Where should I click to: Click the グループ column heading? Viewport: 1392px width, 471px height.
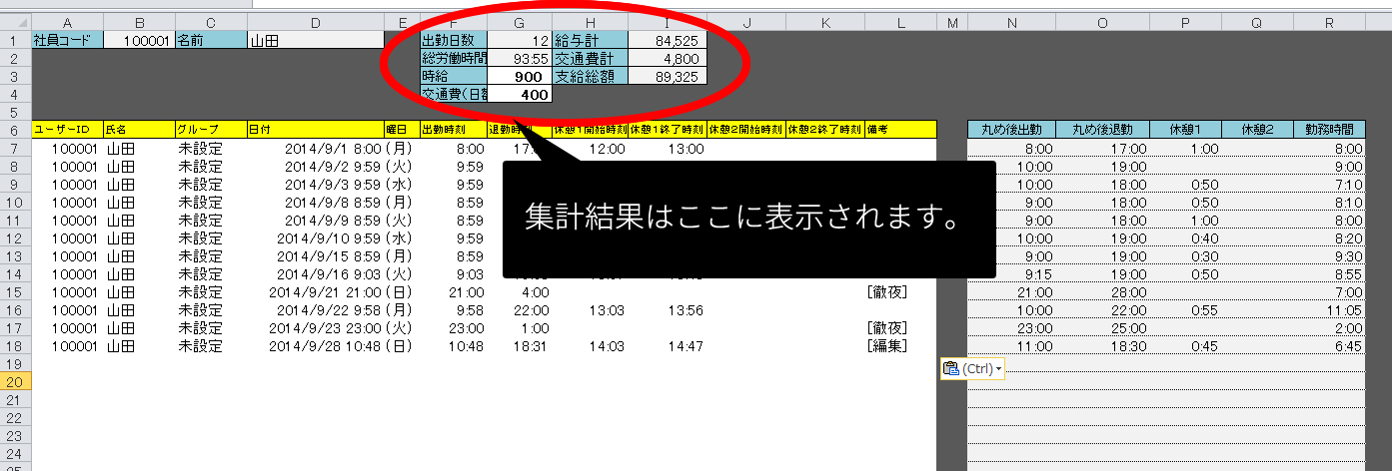tap(211, 130)
